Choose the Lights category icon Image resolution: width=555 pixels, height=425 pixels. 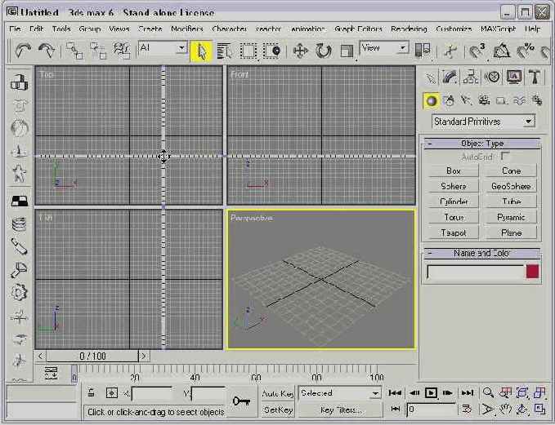point(467,100)
